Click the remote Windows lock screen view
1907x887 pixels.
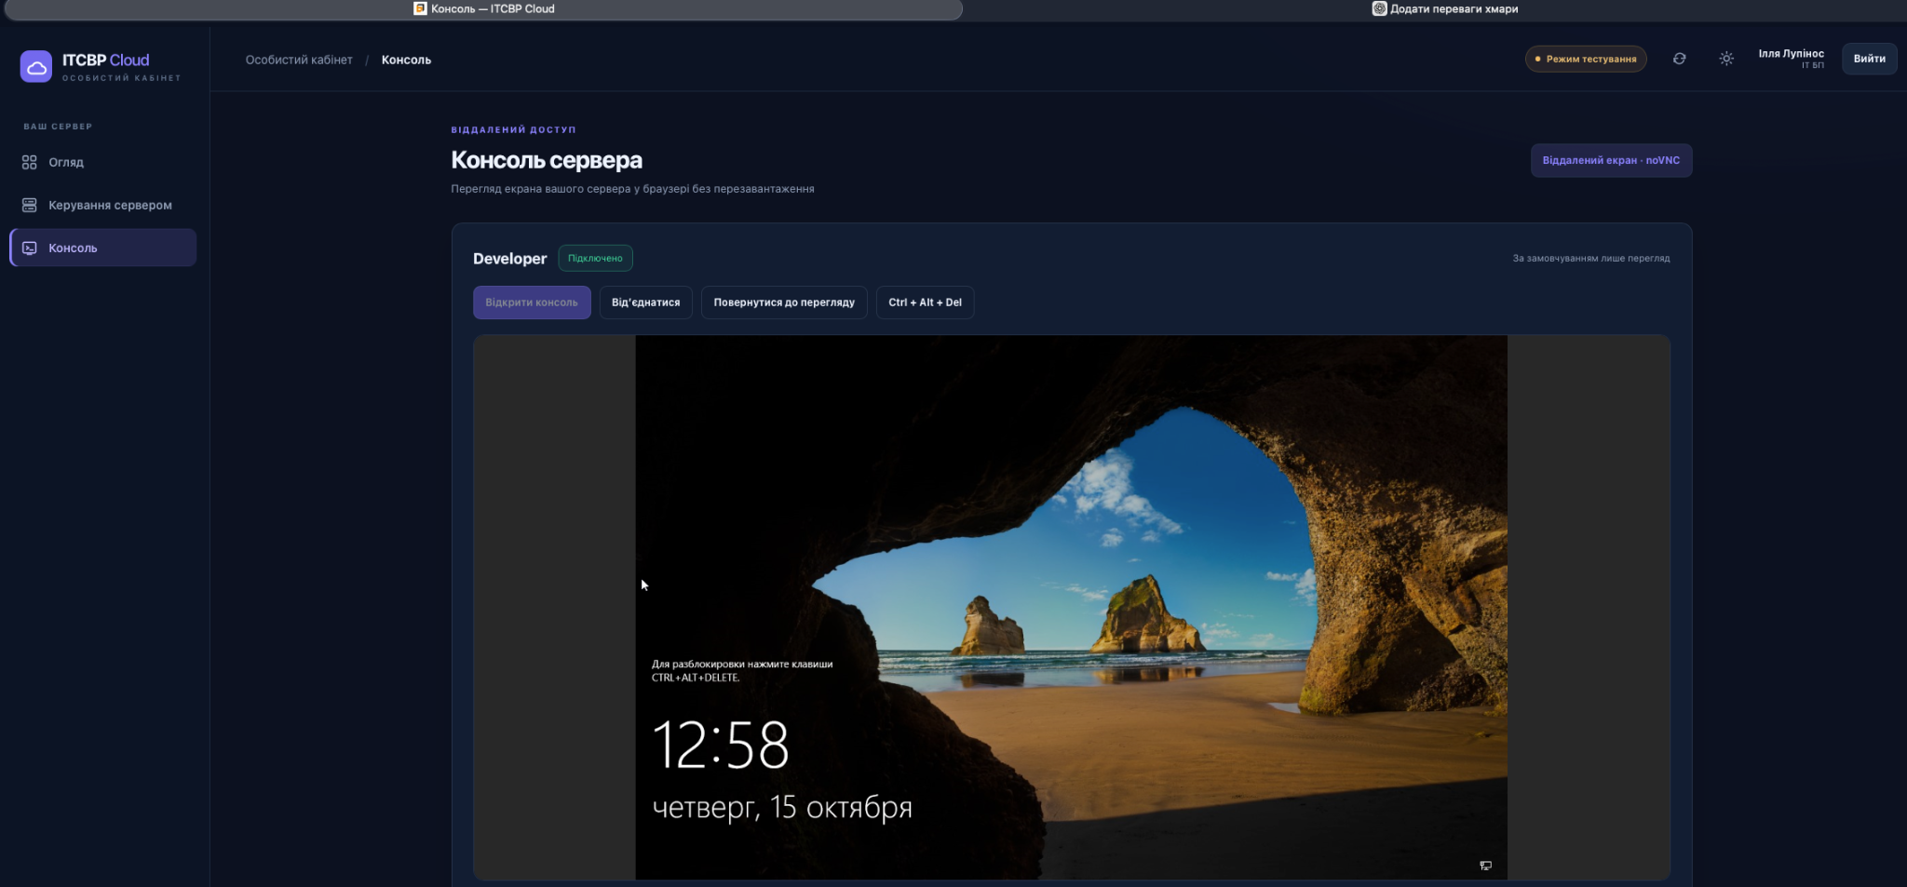(1071, 607)
